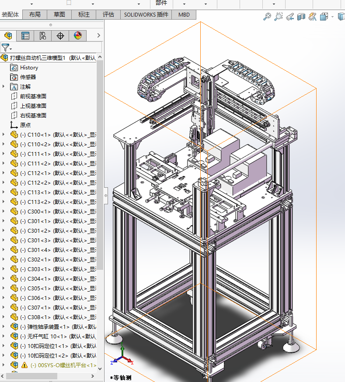Open the tree filter funnel dropdown
The width and height of the screenshot is (345, 382).
6,48
